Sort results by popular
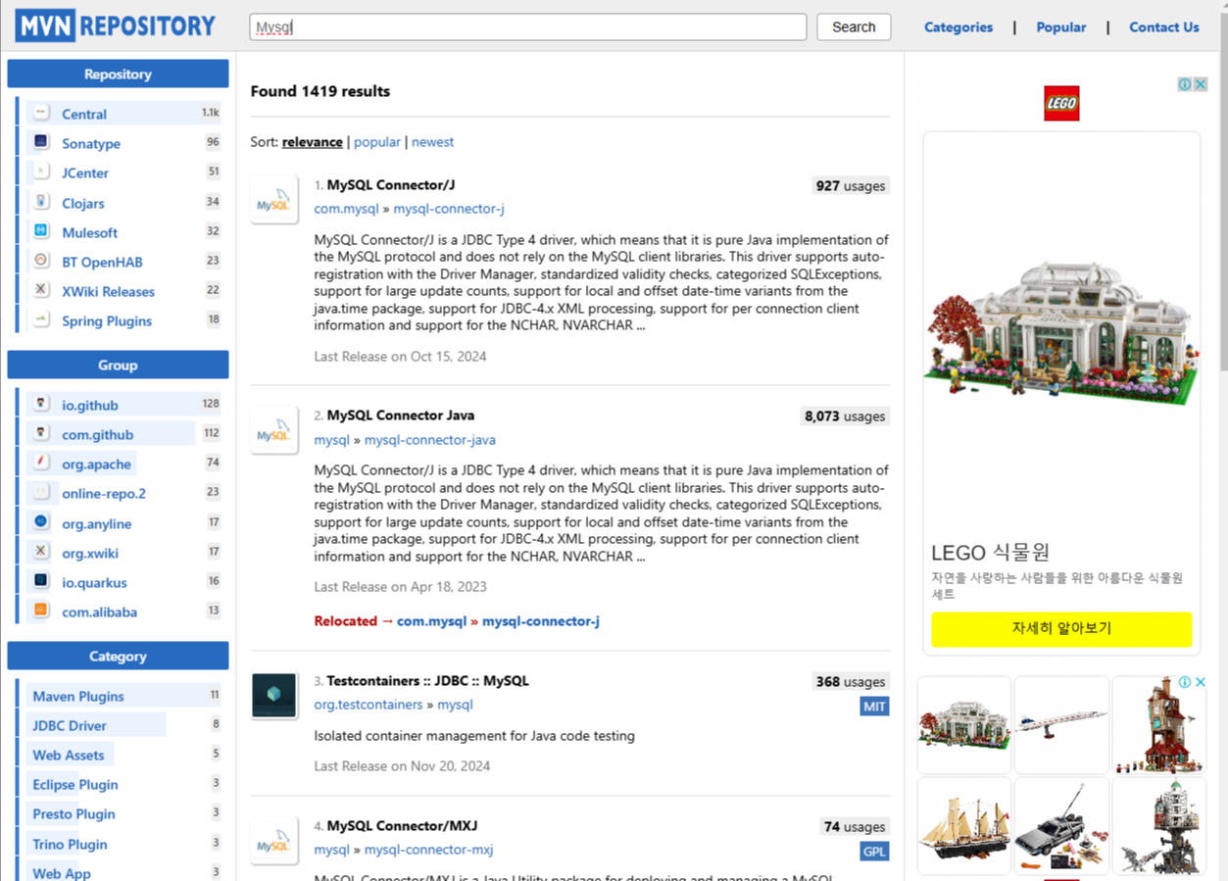This screenshot has height=881, width=1228. [377, 142]
